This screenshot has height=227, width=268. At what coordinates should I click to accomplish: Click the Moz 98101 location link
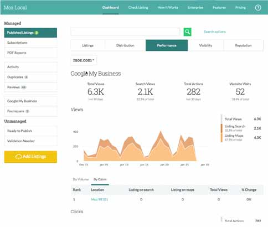pos(100,199)
